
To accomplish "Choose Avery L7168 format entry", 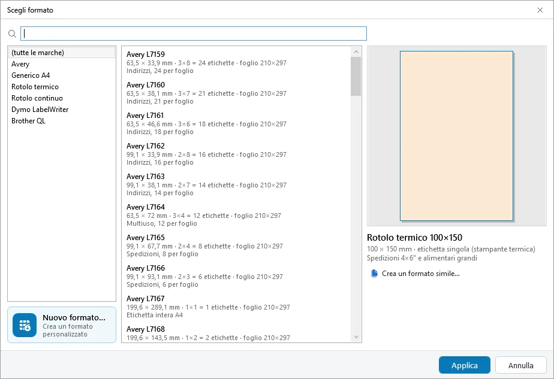I will tap(236, 333).
